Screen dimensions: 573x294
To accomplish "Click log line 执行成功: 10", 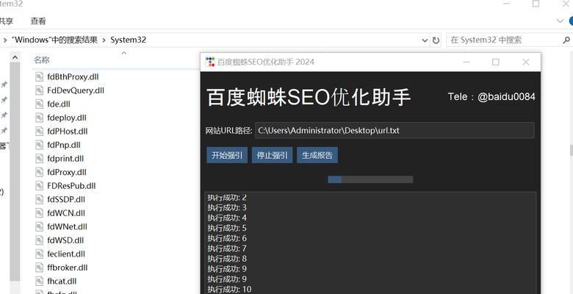I will coord(229,290).
